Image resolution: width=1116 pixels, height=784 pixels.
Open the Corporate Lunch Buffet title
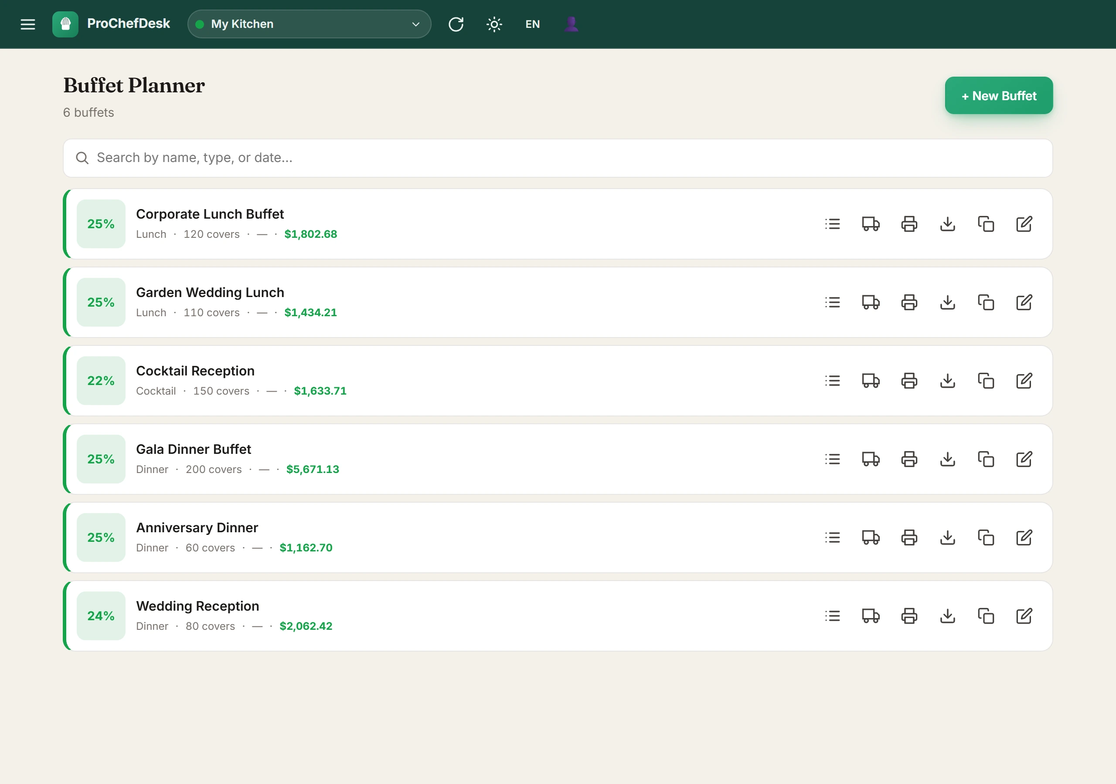210,214
